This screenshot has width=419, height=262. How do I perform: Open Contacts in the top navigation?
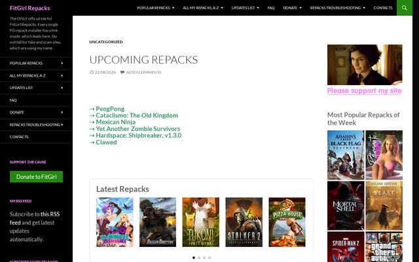click(x=383, y=8)
